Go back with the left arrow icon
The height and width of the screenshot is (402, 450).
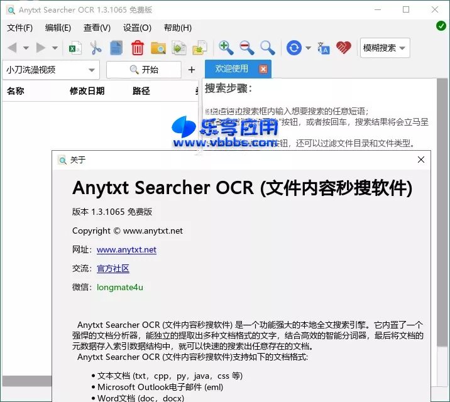coord(13,48)
